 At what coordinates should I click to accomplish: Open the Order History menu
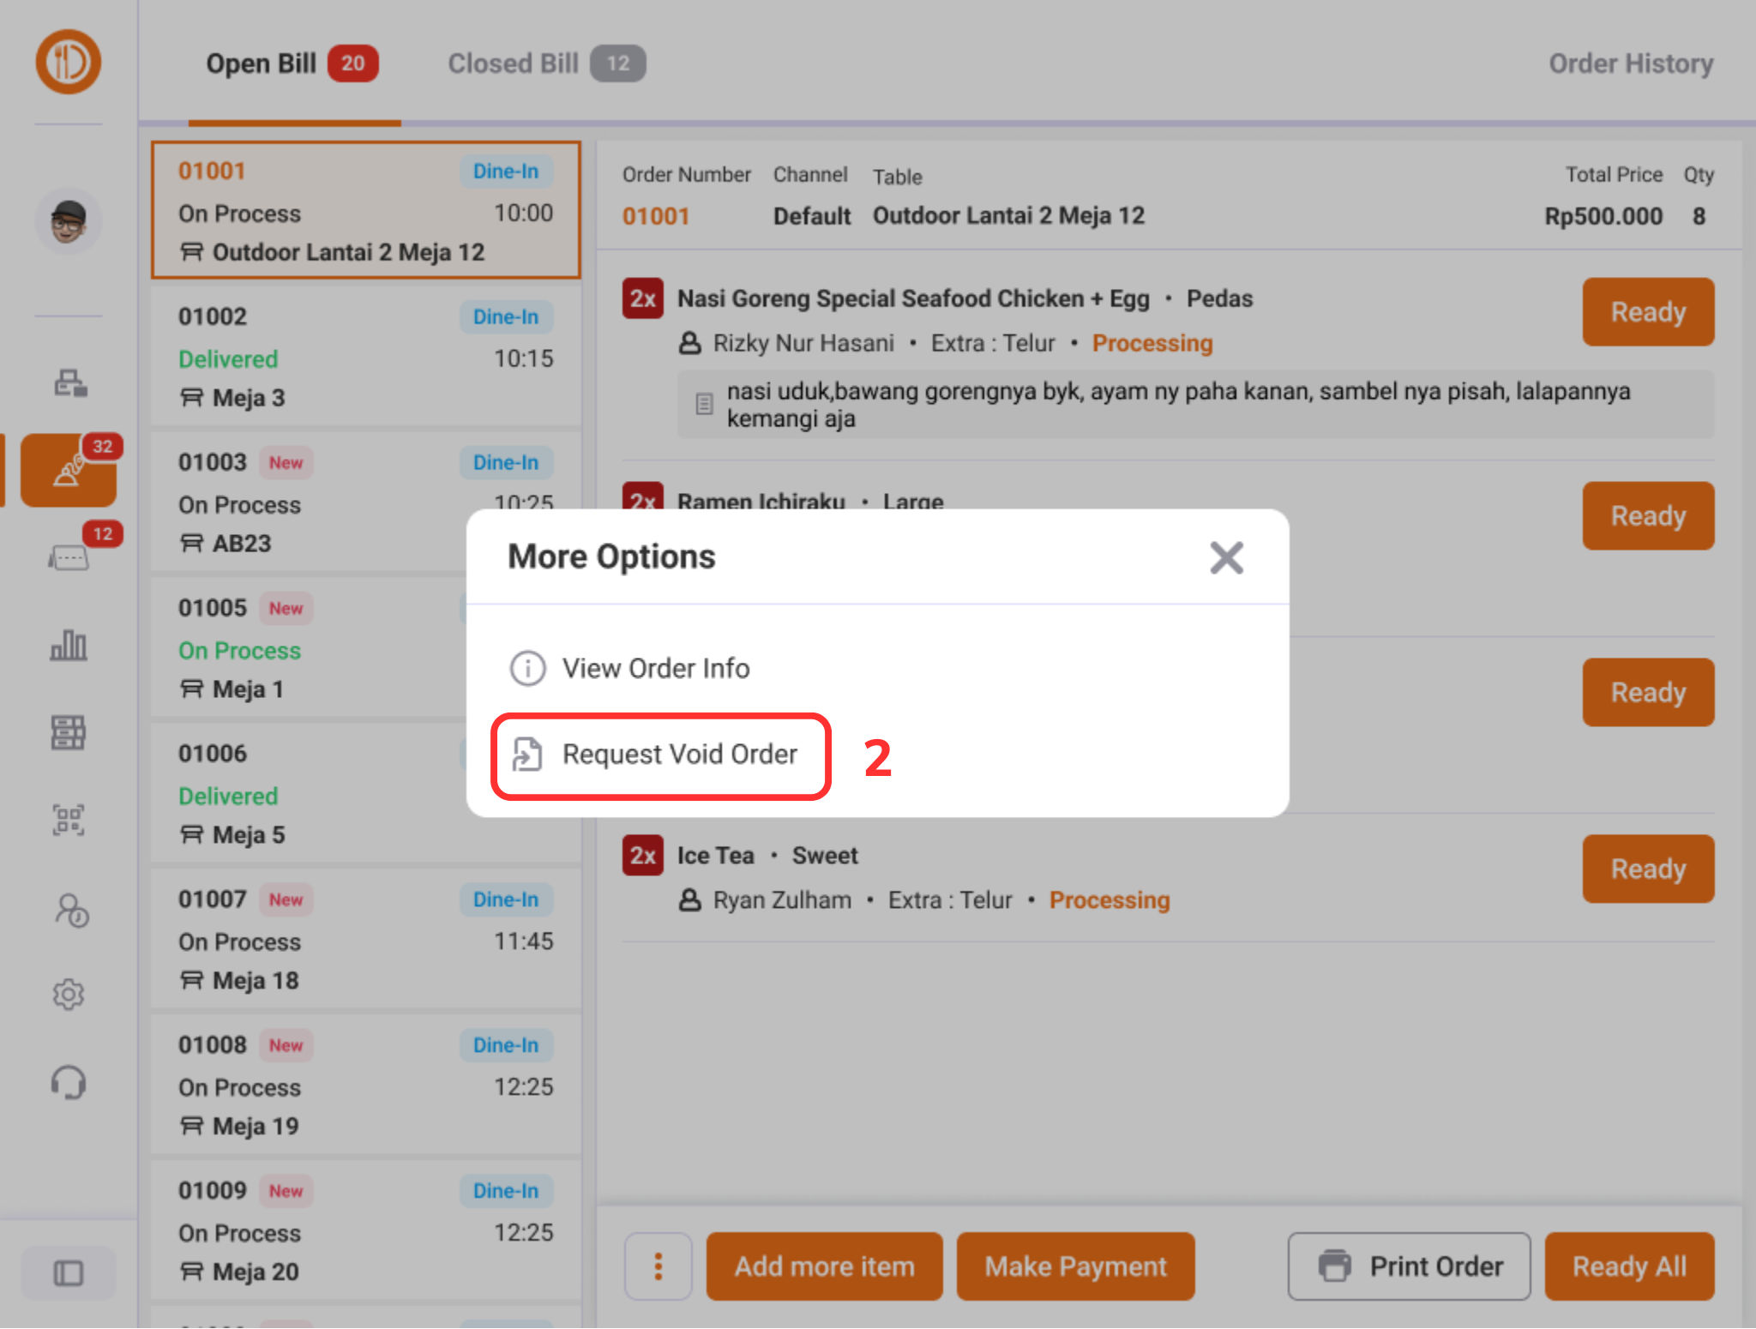1630,63
